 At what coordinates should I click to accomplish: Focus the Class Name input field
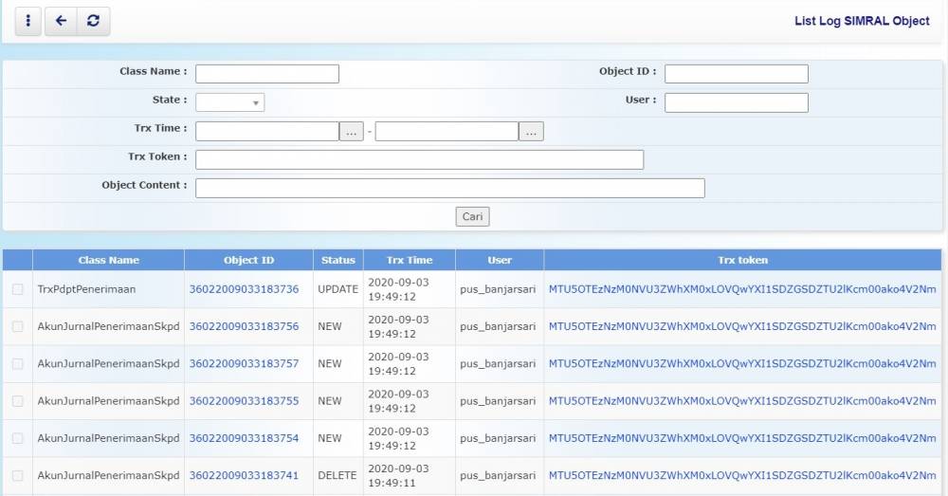click(267, 74)
